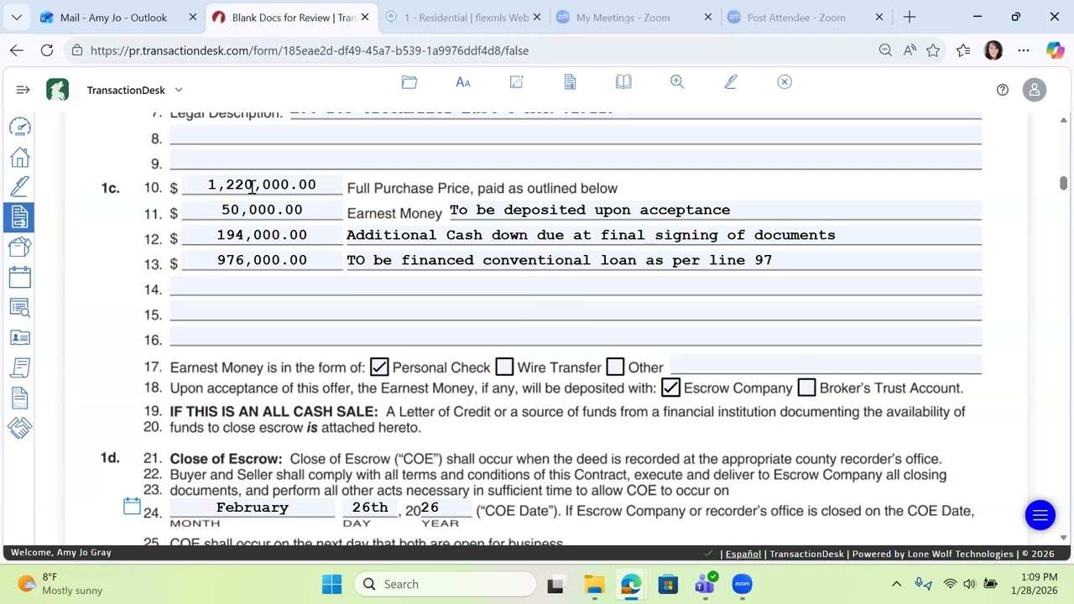
Task: Open the search records icon in sidebar
Action: pyautogui.click(x=20, y=307)
